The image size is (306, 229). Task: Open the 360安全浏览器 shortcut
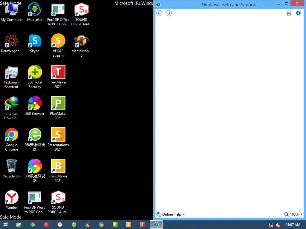click(35, 140)
